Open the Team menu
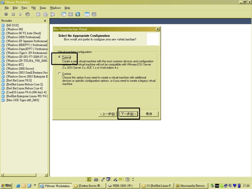Image resolution: width=252 pixels, height=189 pixels. 43,8
